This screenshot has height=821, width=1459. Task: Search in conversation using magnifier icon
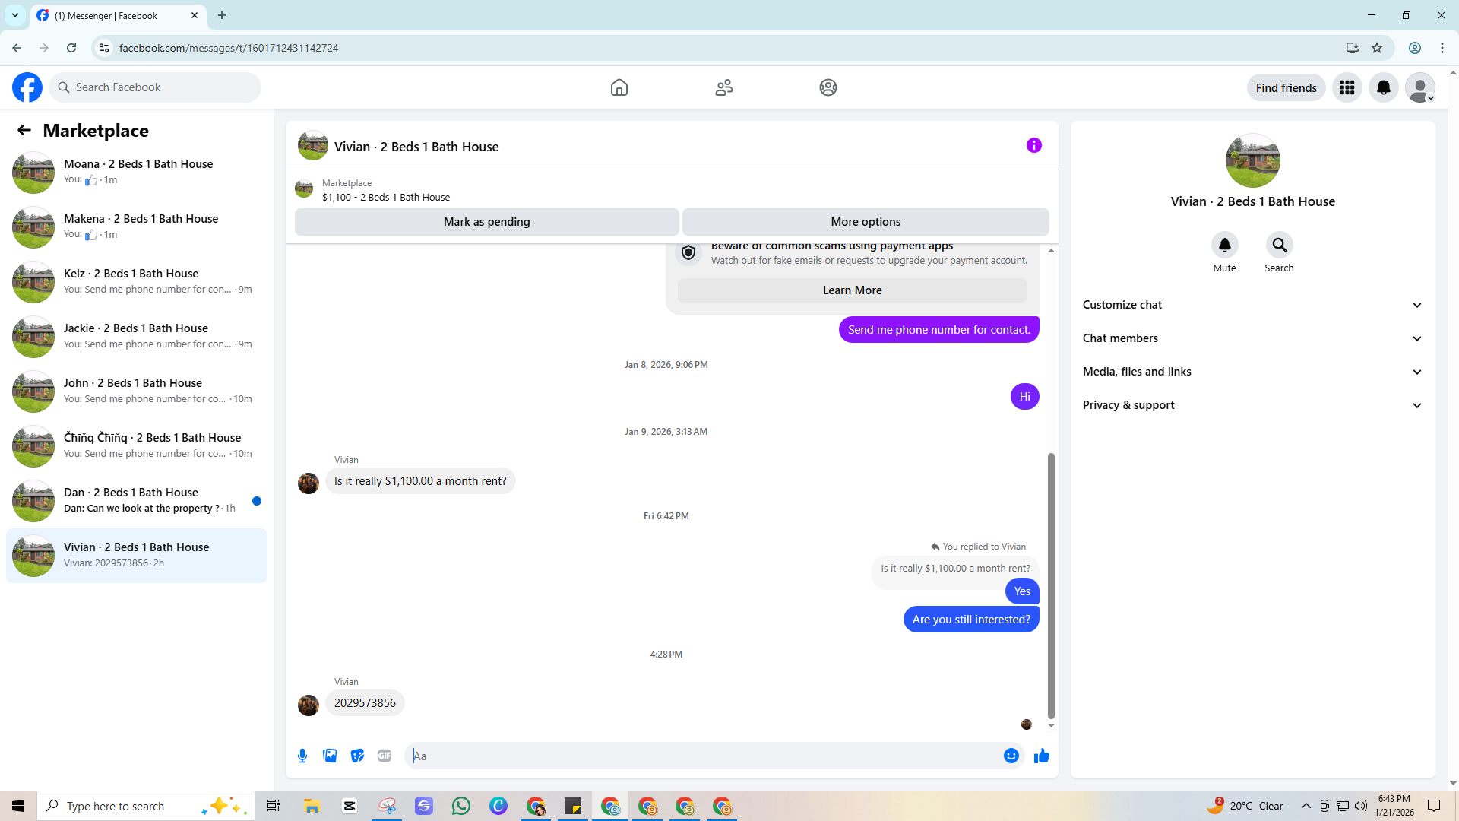point(1279,245)
